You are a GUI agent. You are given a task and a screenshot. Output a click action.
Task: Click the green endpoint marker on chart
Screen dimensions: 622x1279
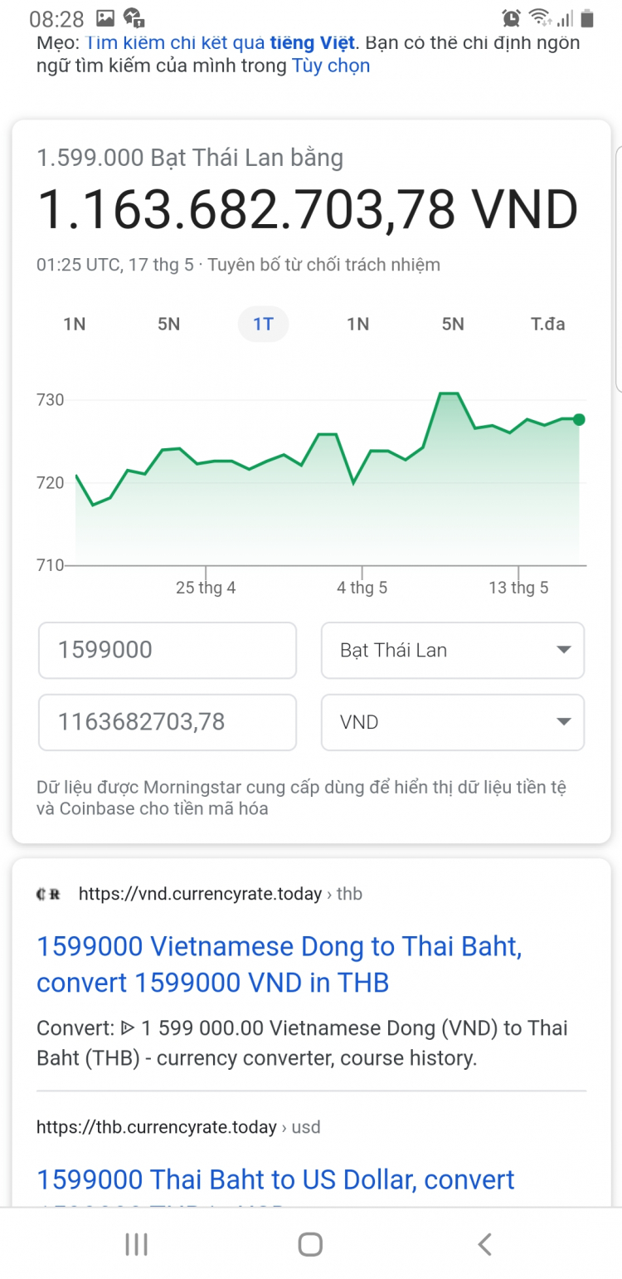(x=579, y=419)
